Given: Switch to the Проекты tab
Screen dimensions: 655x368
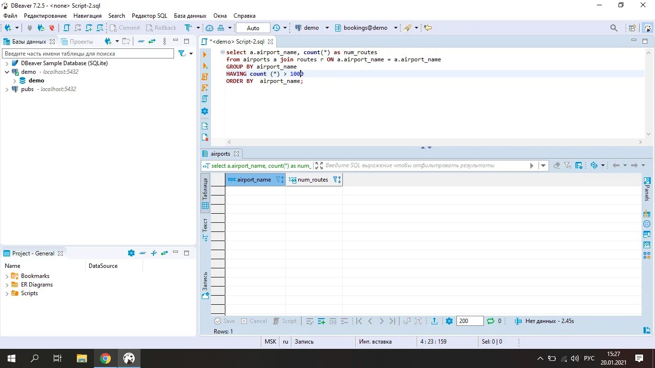Looking at the screenshot, I should (x=77, y=42).
